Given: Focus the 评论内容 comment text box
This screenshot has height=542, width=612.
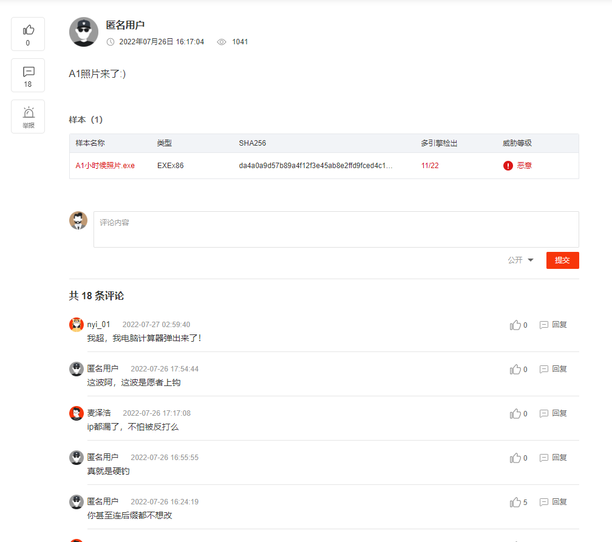Looking at the screenshot, I should coord(336,229).
